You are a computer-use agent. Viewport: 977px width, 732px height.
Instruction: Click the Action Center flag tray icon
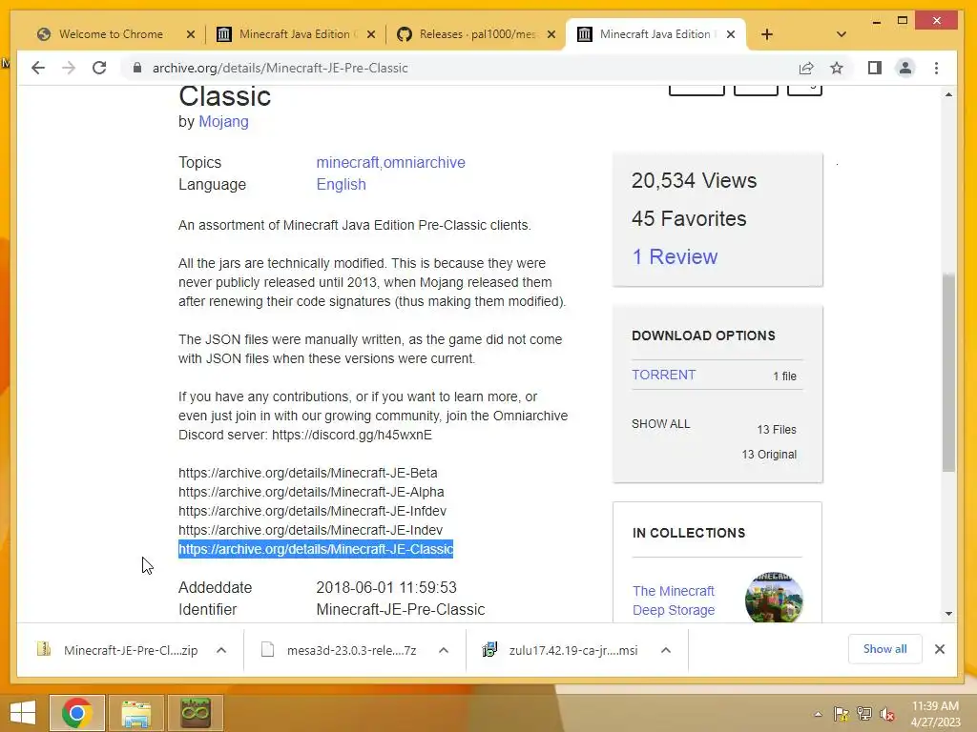tap(842, 714)
